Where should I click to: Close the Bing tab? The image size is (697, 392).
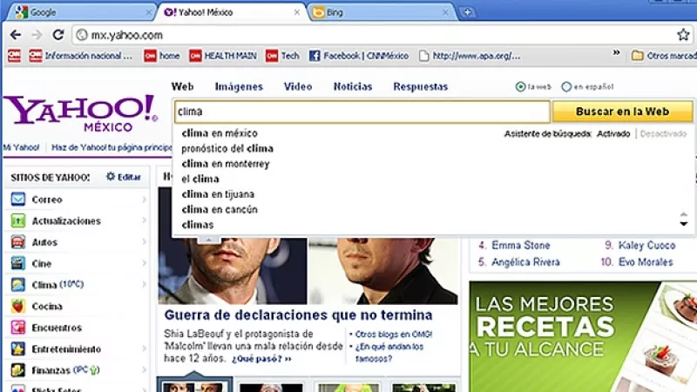click(x=445, y=12)
